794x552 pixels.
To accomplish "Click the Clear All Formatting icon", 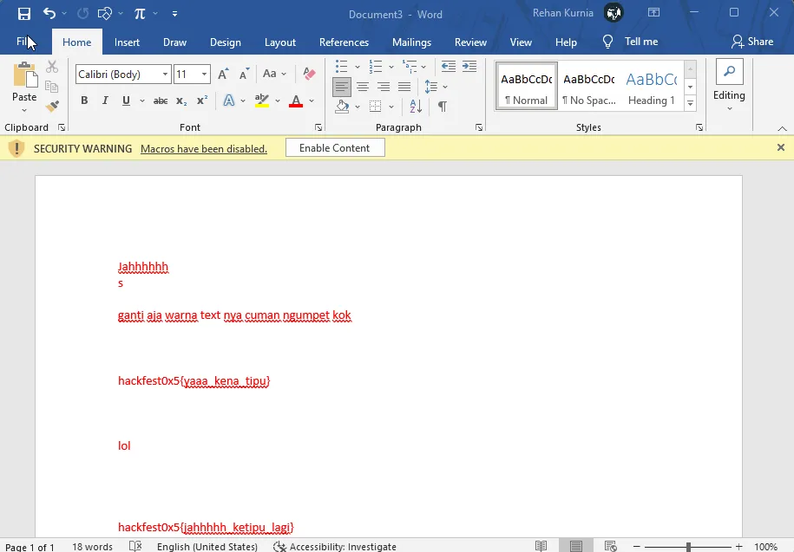I will [309, 75].
